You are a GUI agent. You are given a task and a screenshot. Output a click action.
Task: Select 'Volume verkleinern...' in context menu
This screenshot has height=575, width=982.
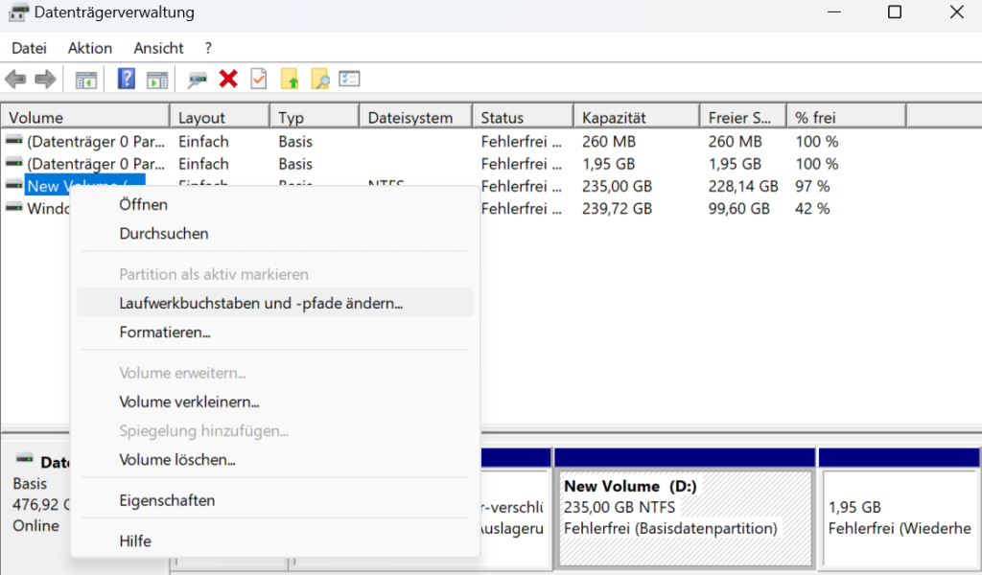(189, 402)
